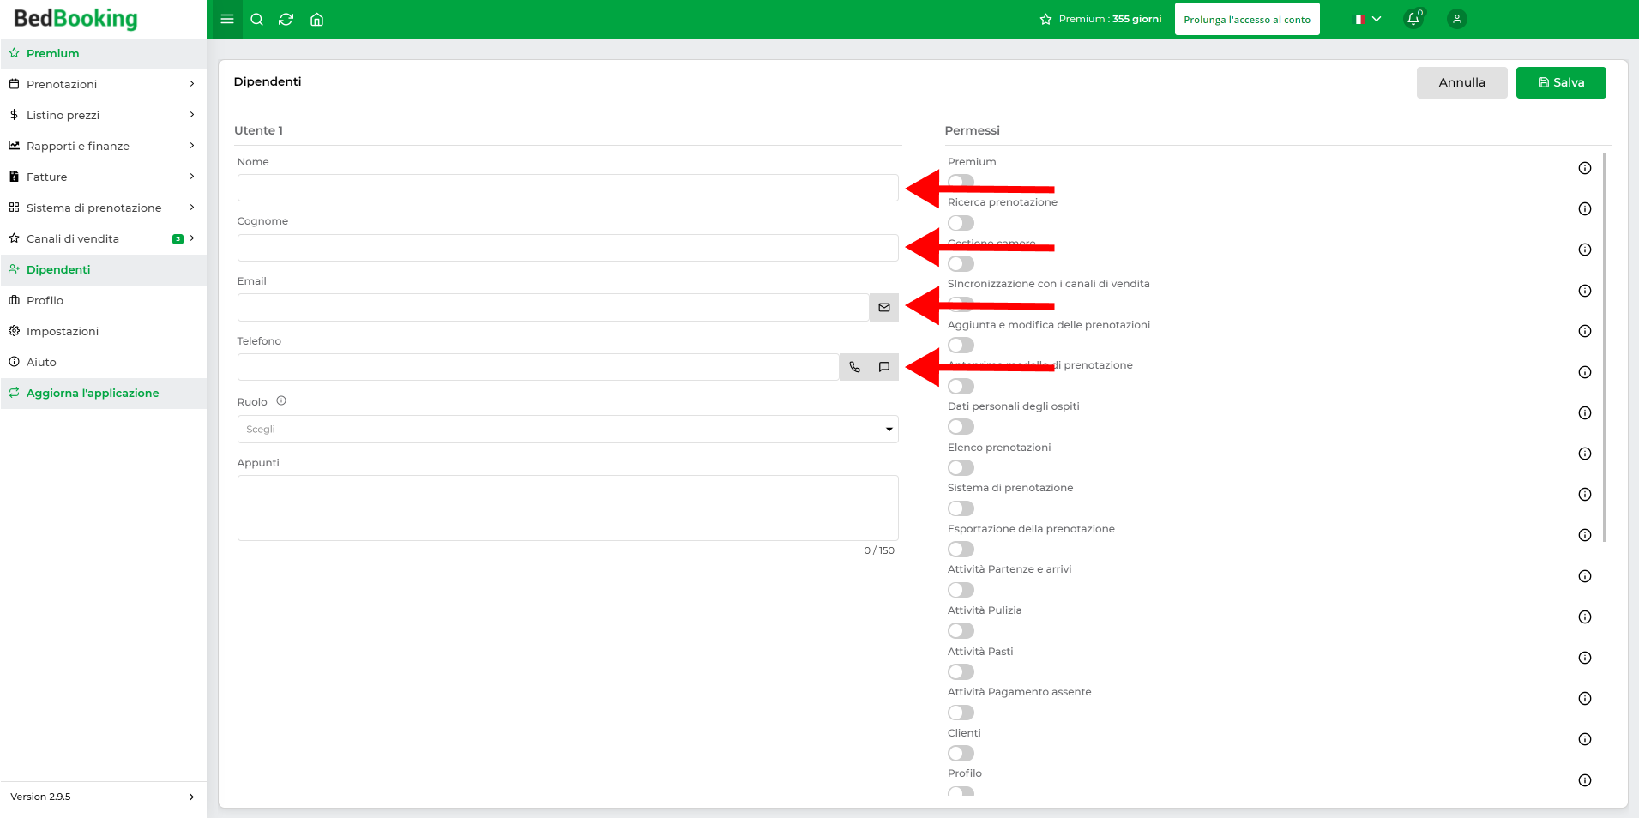
Task: Open Premium in the sidebar
Action: coord(104,53)
